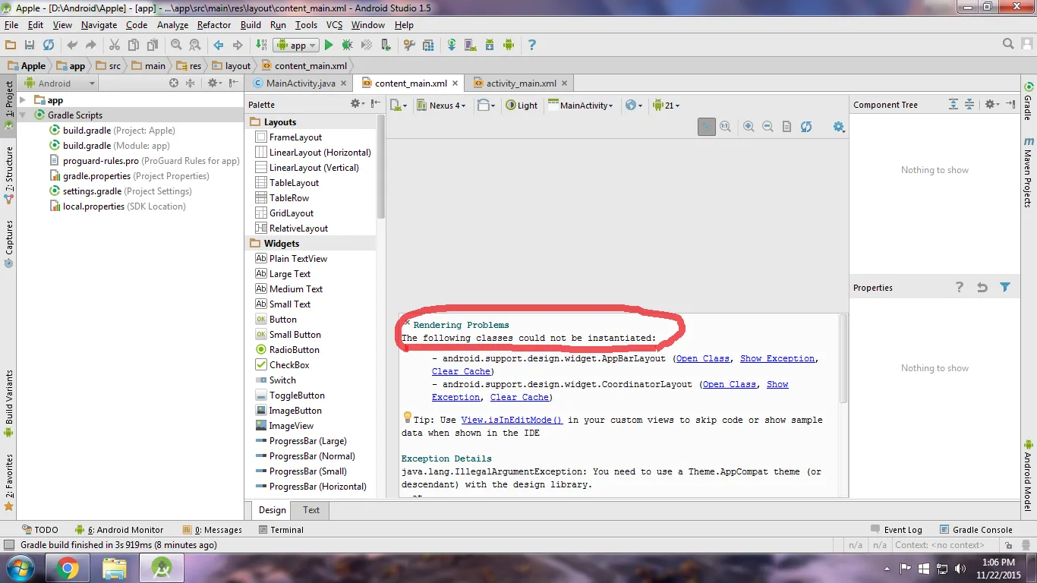Open the API level 21 dropdown
The width and height of the screenshot is (1037, 583).
[667, 106]
